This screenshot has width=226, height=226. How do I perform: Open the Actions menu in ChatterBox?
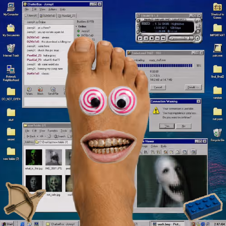pyautogui.click(x=52, y=9)
